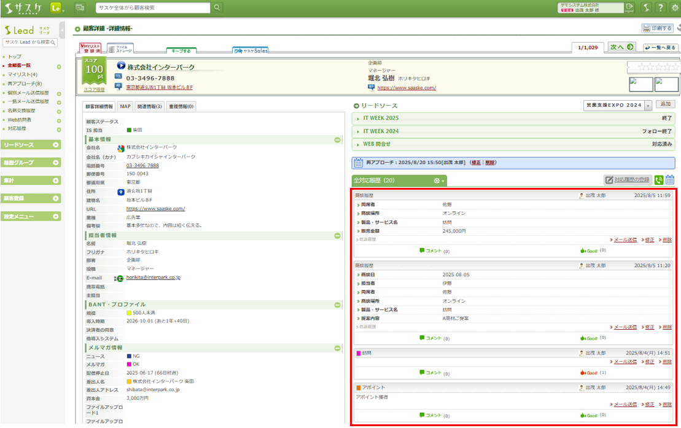Switch to the 重複情報(0) tab
The height and width of the screenshot is (428, 681).
click(x=181, y=106)
